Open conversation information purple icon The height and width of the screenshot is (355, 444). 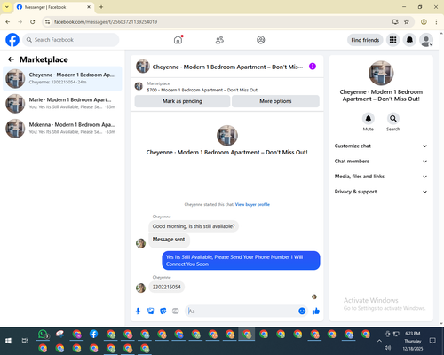313,67
